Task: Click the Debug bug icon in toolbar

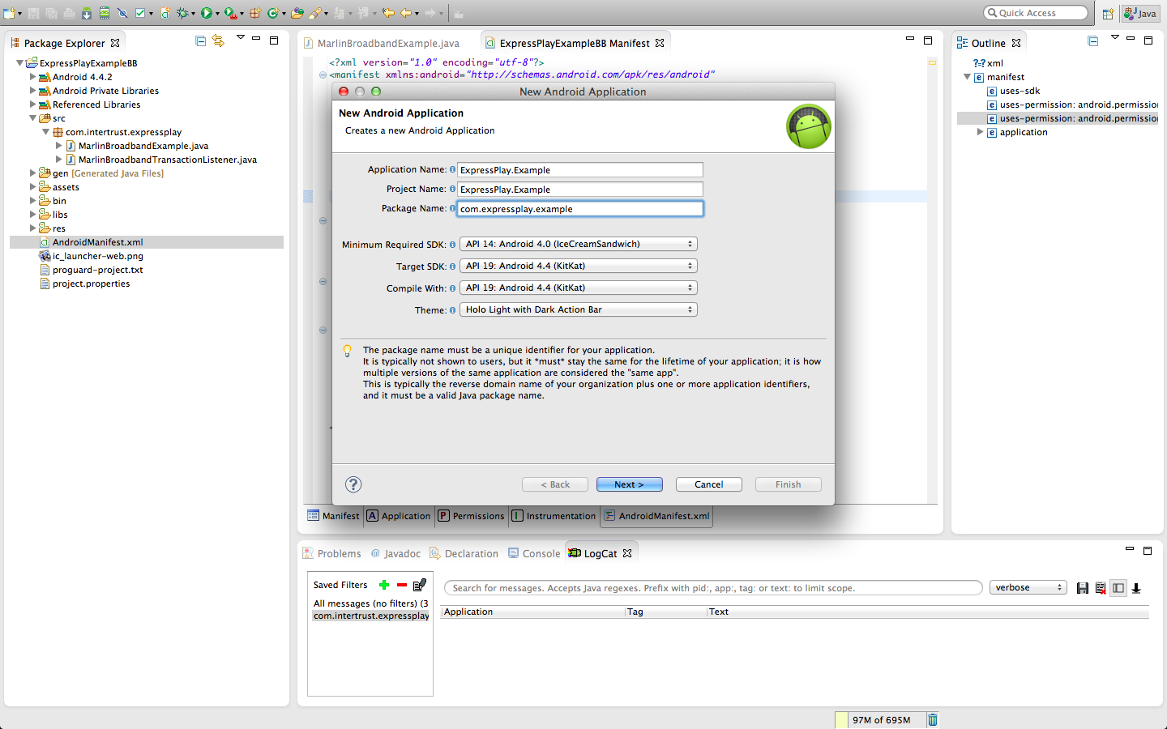Action: click(182, 13)
